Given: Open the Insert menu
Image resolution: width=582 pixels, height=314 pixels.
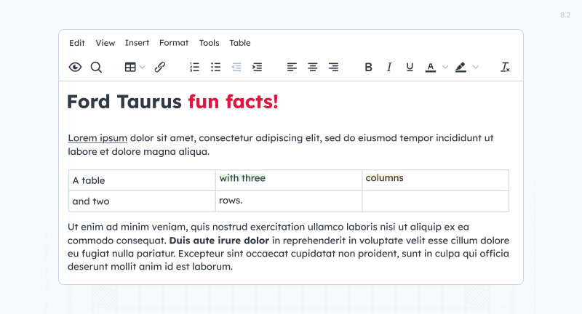Looking at the screenshot, I should tap(137, 43).
